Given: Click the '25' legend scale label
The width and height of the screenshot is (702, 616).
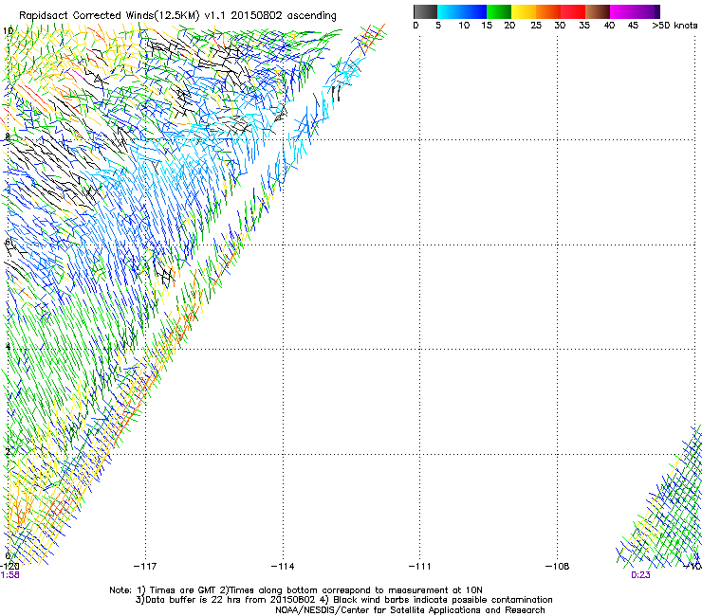Looking at the screenshot, I should (x=536, y=26).
